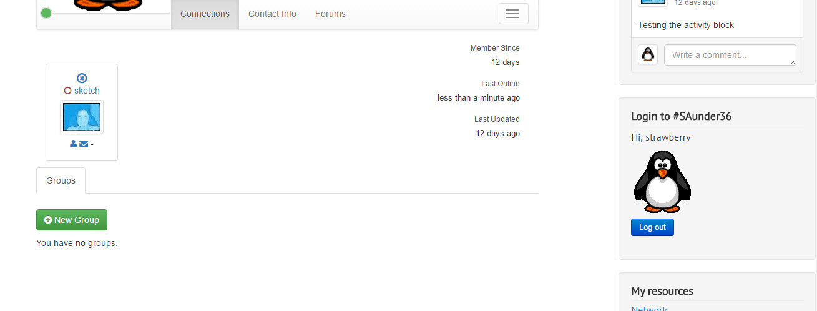This screenshot has height=311, width=817.
Task: Click the Log out button
Action: (x=652, y=227)
